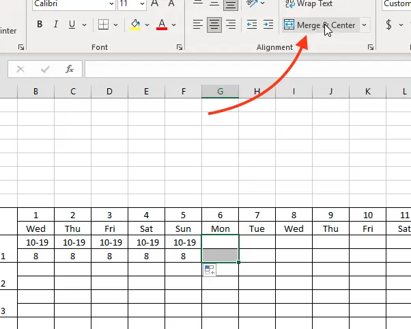Open the Calibri font name dropdown

pyautogui.click(x=111, y=4)
